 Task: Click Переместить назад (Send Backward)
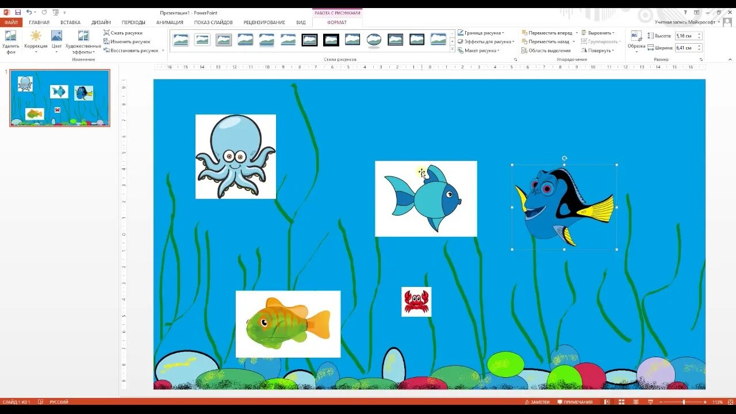click(546, 41)
